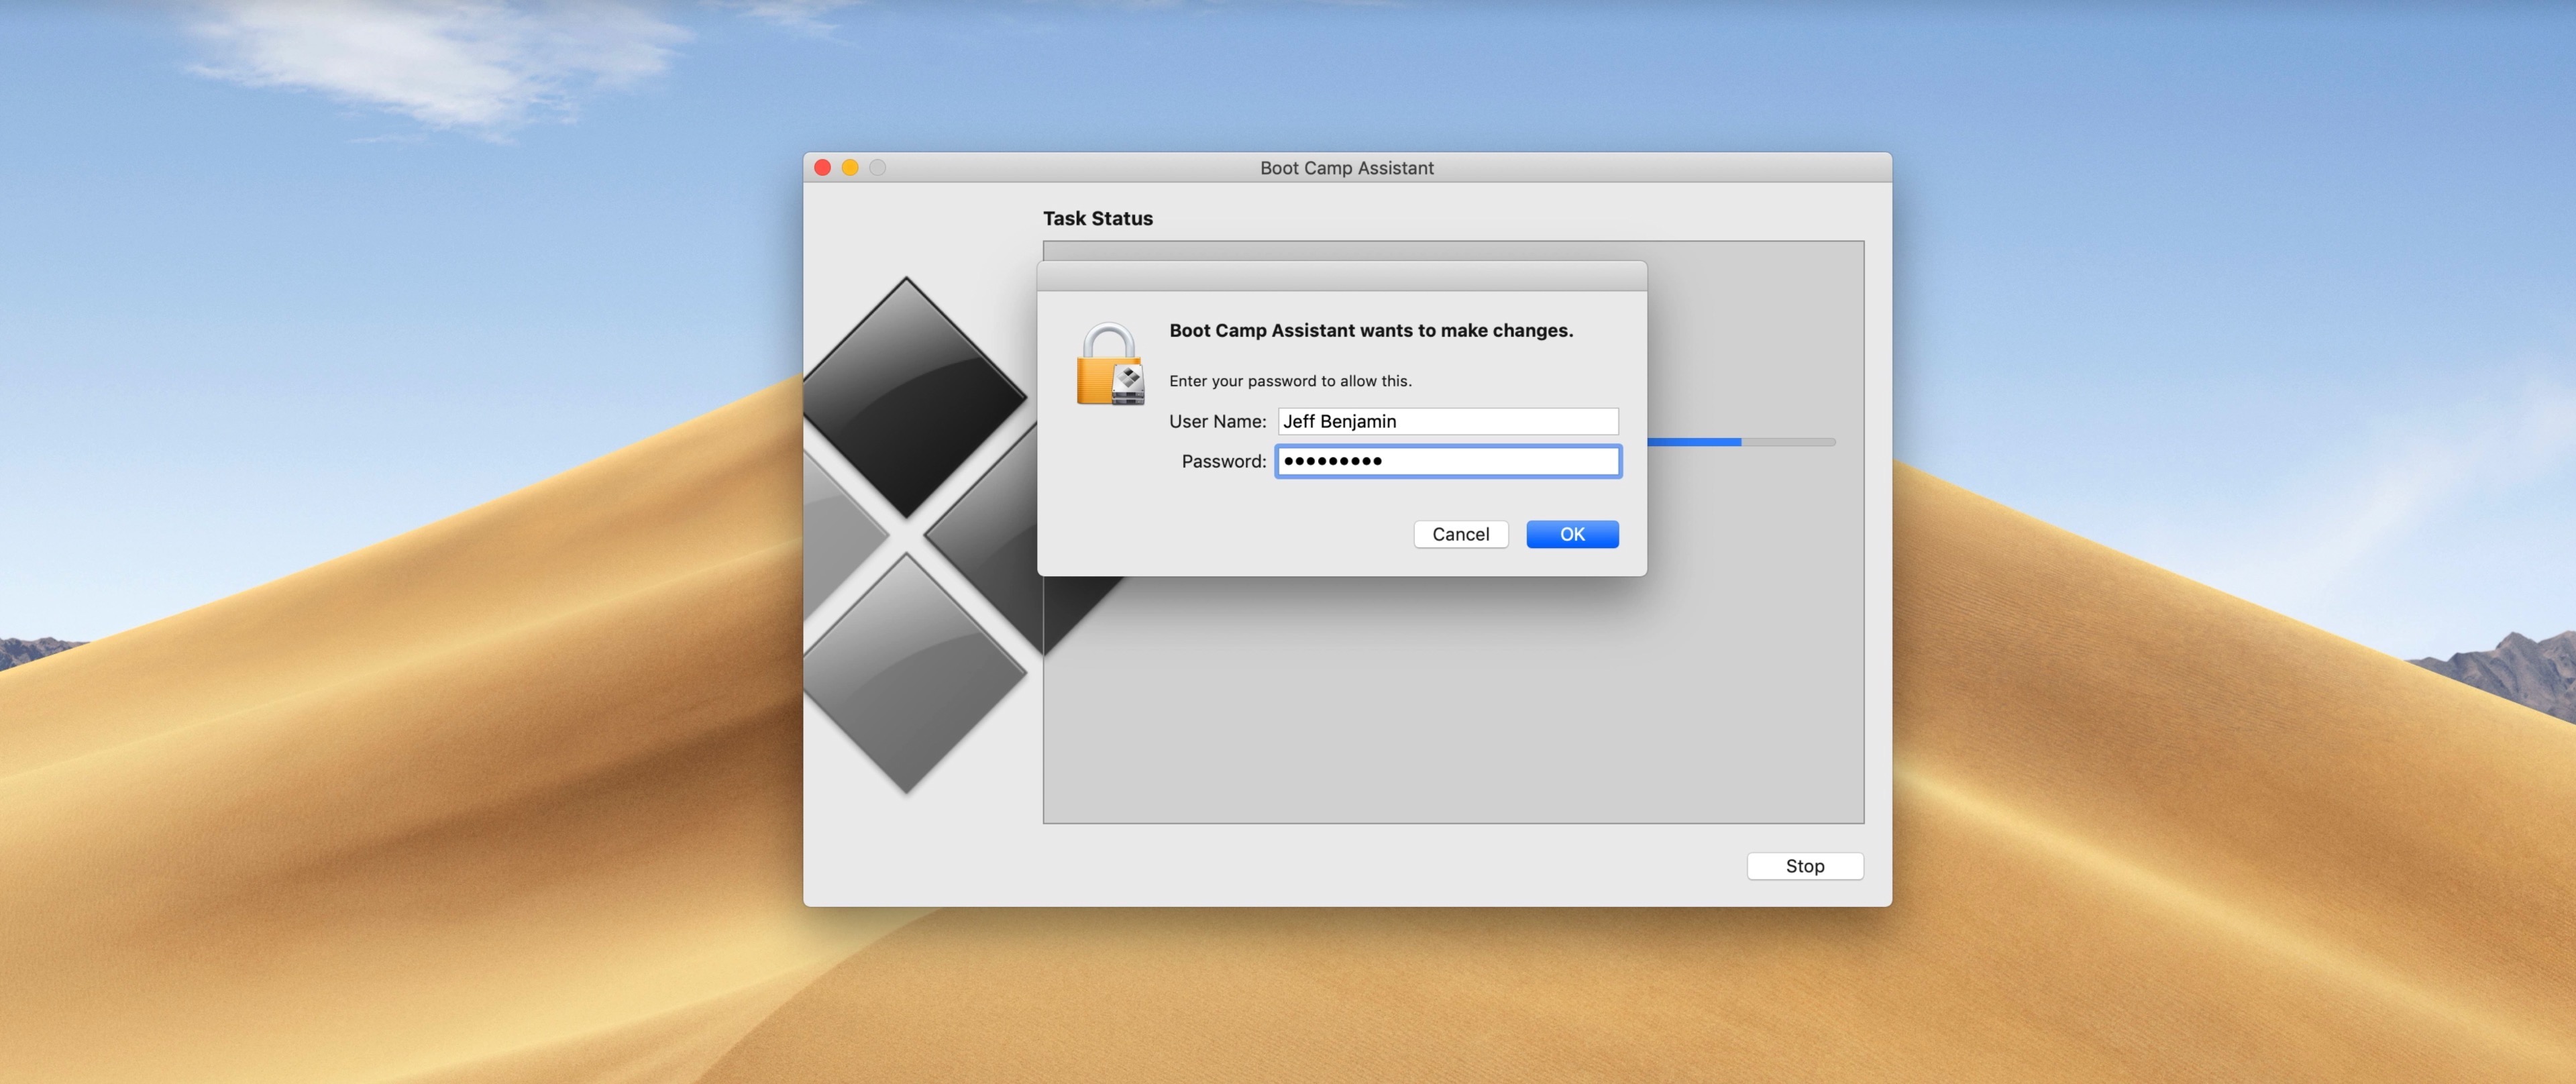Click the OK button in authentication dialog
This screenshot has height=1084, width=2576.
[x=1572, y=534]
